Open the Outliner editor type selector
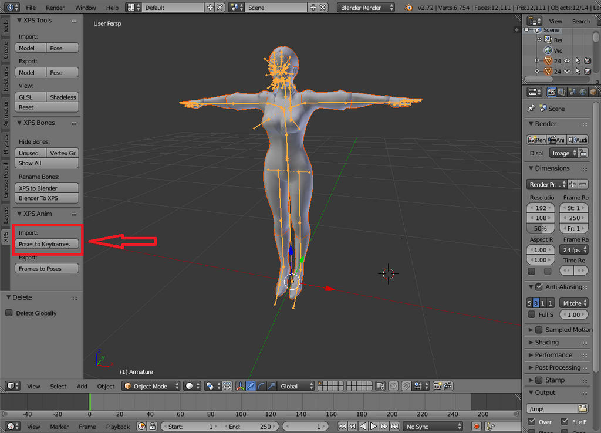This screenshot has width=601, height=433. [x=534, y=21]
